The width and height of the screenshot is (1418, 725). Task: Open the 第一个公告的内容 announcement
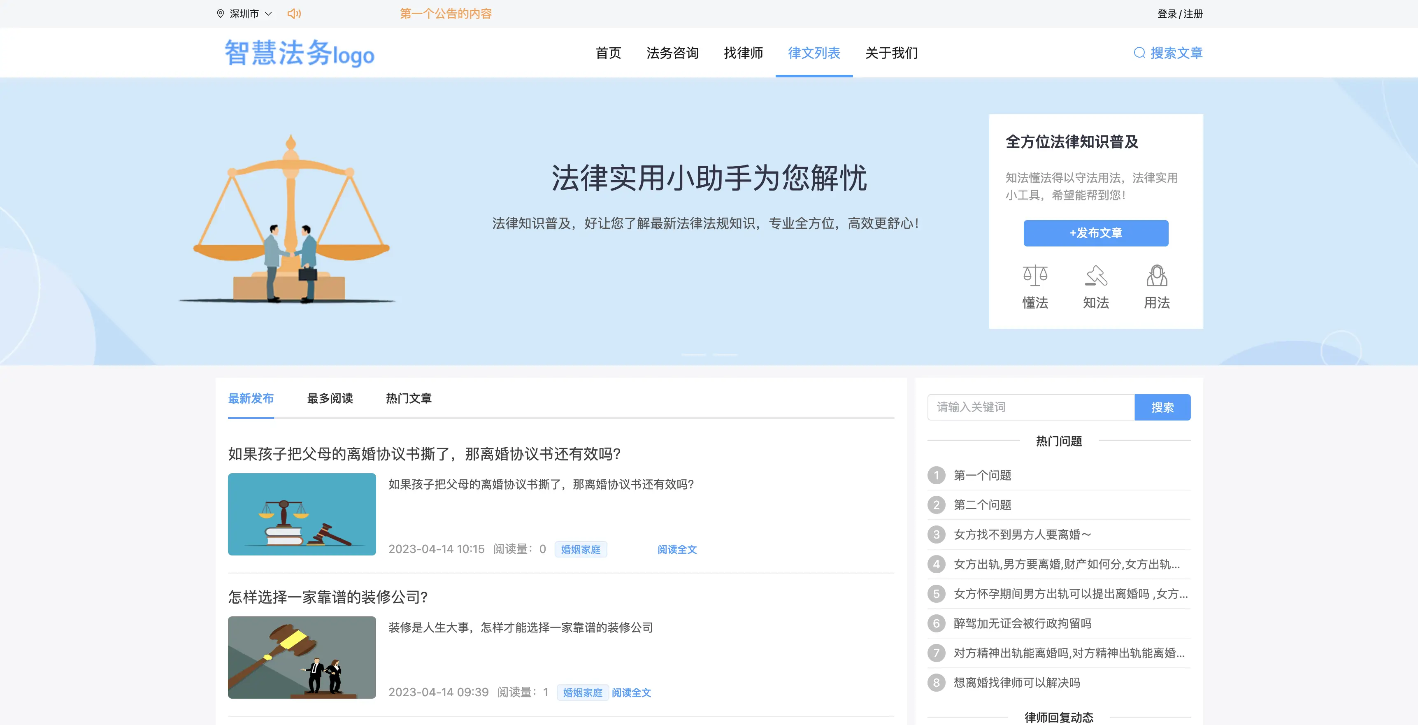point(445,14)
